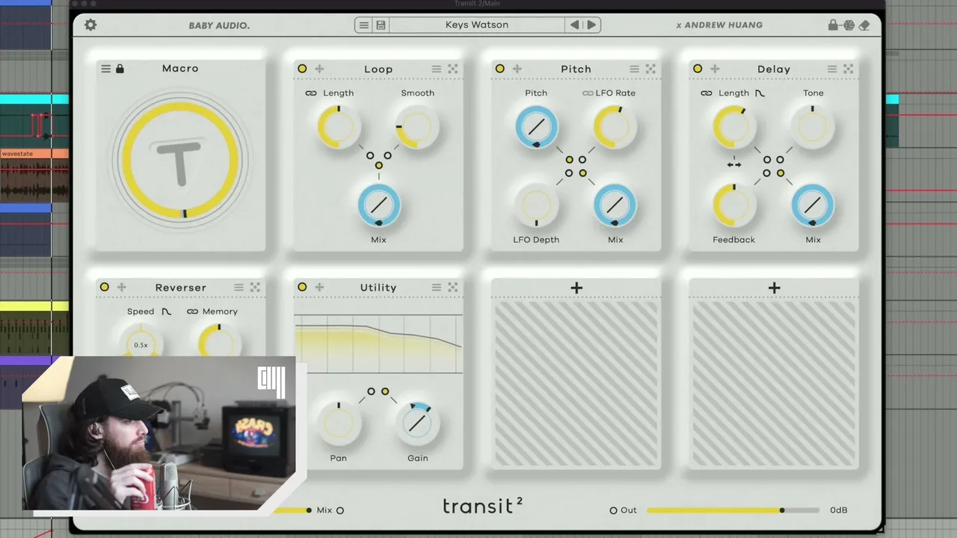The width and height of the screenshot is (957, 538).
Task: Disable the Delay module power toggle
Action: pyautogui.click(x=698, y=69)
